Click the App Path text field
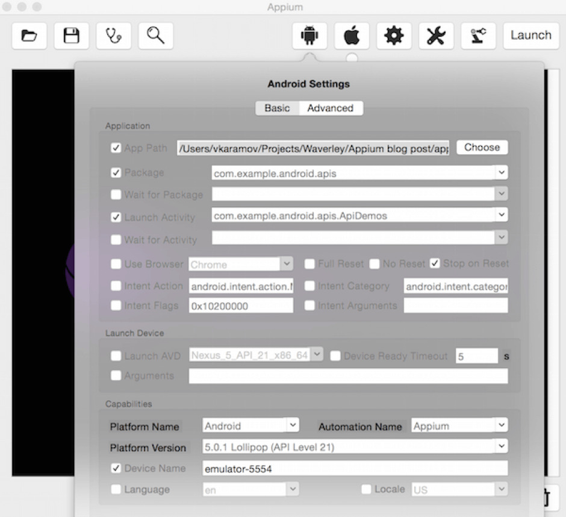This screenshot has width=566, height=517. point(313,148)
